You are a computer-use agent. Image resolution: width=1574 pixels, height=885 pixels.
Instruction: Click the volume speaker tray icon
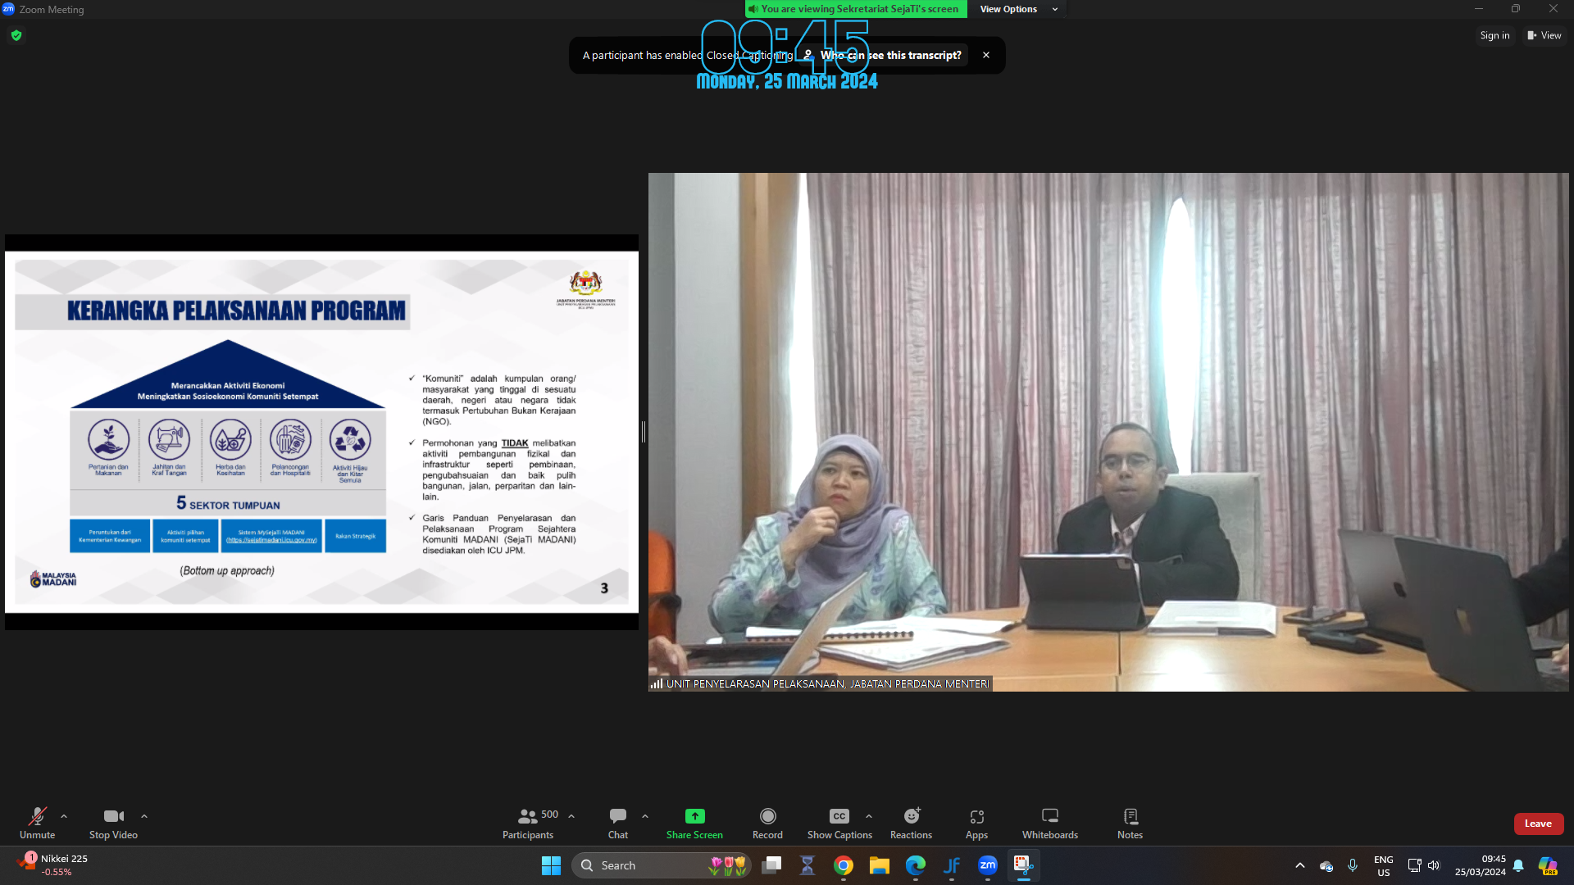pyautogui.click(x=1434, y=865)
